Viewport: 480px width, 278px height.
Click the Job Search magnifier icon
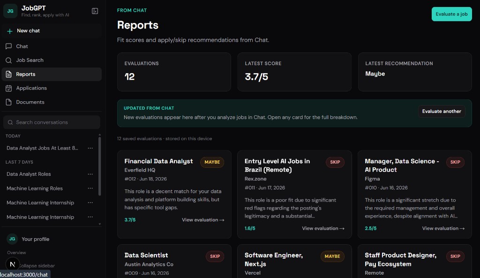[8, 60]
